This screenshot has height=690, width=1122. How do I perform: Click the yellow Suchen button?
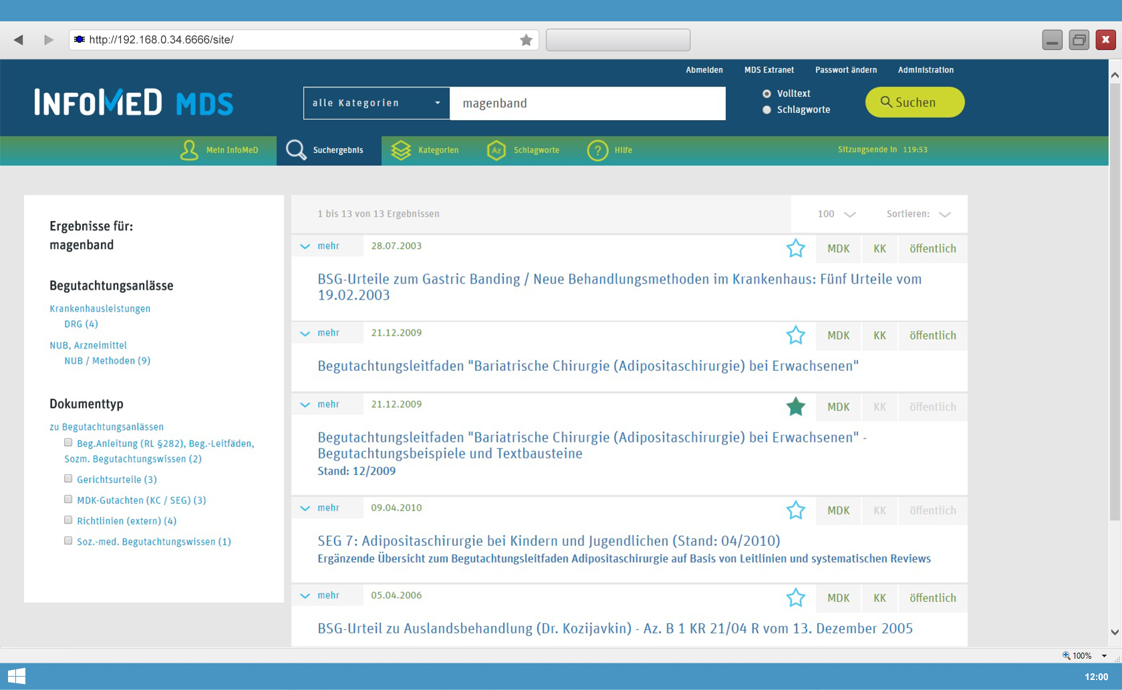coord(915,102)
